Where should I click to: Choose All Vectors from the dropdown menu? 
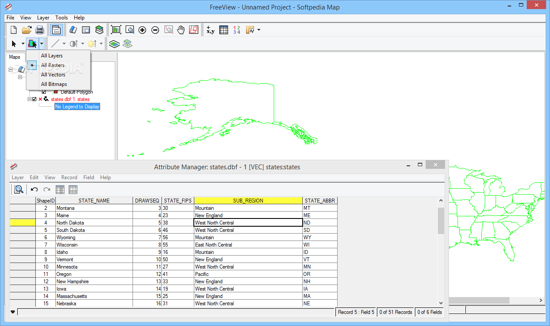pos(53,75)
